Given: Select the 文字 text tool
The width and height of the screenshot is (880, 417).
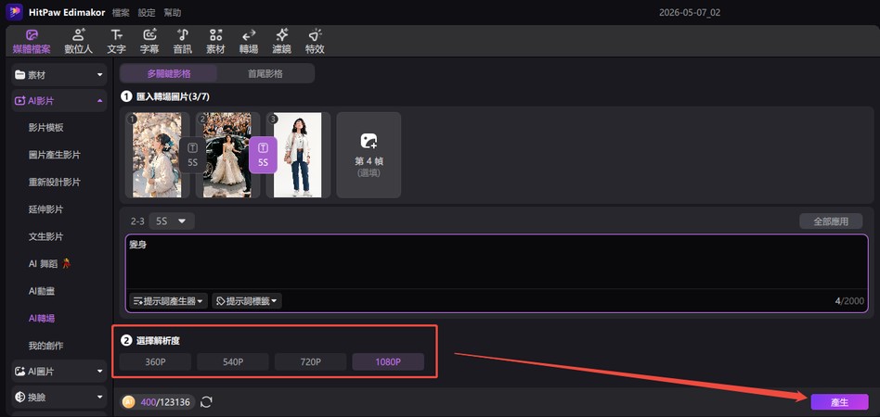Looking at the screenshot, I should (116, 42).
